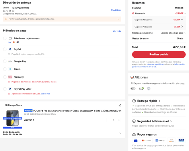The image size is (189, 151).
Task: Click Modificar to edit delivery address
Action: pyautogui.click(x=116, y=10)
